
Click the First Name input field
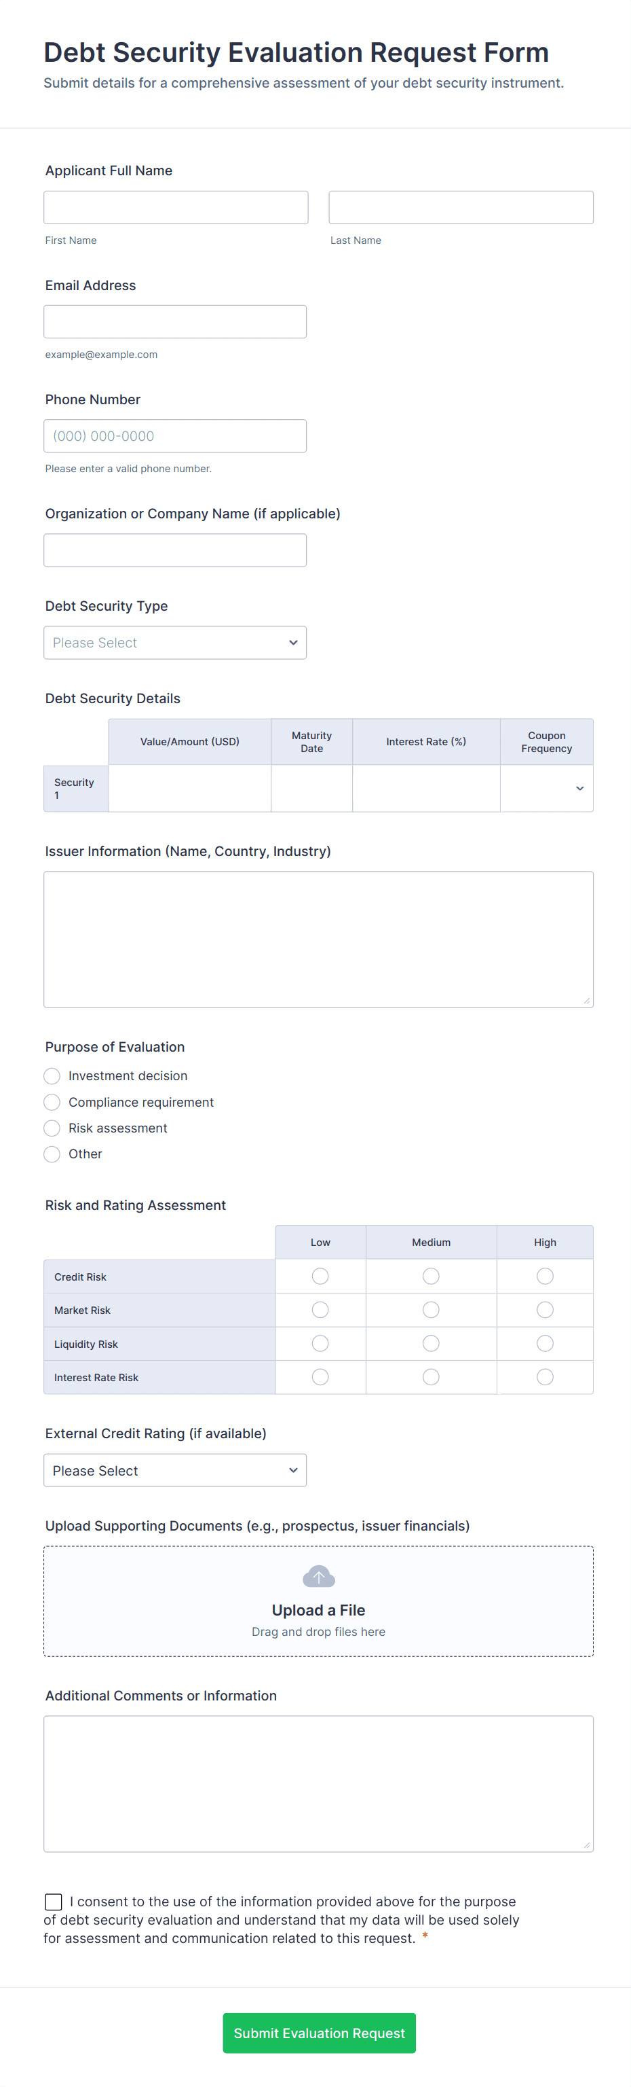click(x=176, y=207)
